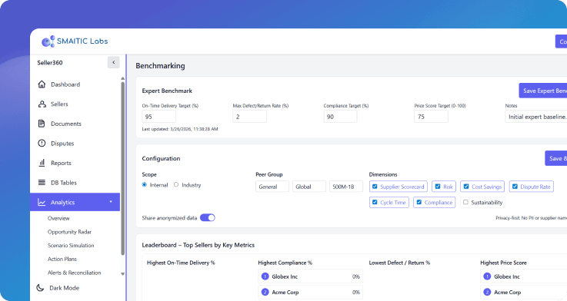This screenshot has height=301, width=567.
Task: Toggle the Share anonymized data switch
Action: click(208, 217)
